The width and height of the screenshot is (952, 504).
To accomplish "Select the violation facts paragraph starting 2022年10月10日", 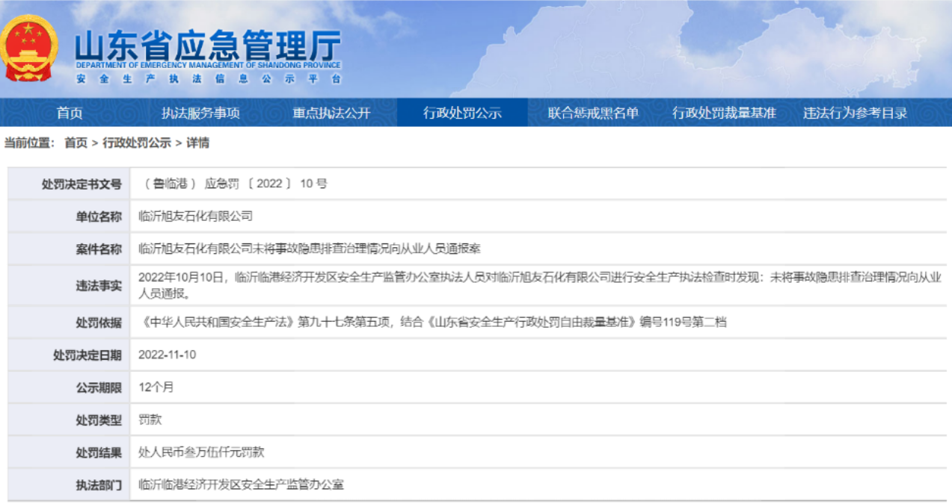I will point(540,285).
